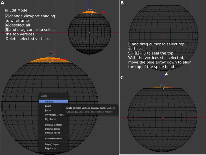Select Edge Collapse option
This screenshot has height=155, width=206.
[54, 144]
